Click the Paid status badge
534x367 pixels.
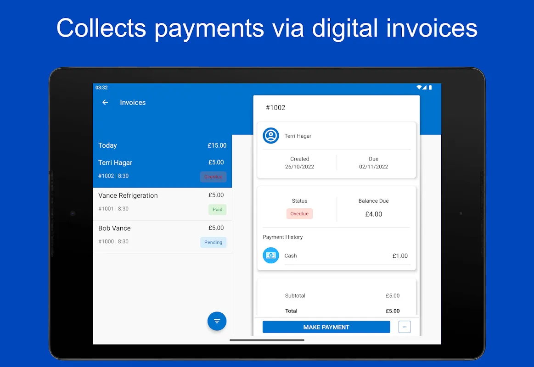coord(217,210)
